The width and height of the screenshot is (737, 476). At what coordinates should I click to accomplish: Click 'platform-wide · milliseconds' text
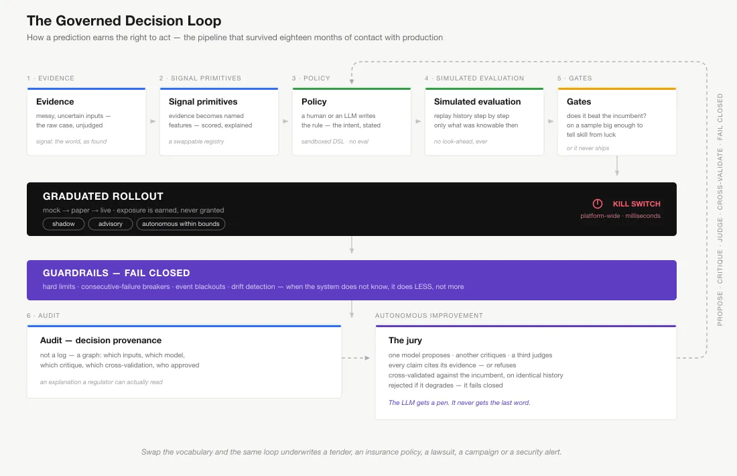tap(620, 216)
